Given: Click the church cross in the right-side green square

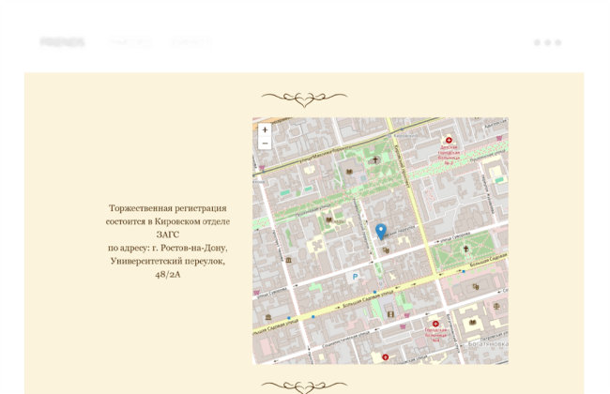Looking at the screenshot, I should [465, 250].
